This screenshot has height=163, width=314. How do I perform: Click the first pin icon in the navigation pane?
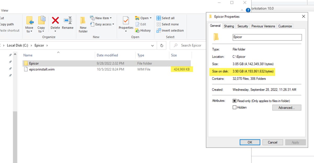tap(10, 55)
